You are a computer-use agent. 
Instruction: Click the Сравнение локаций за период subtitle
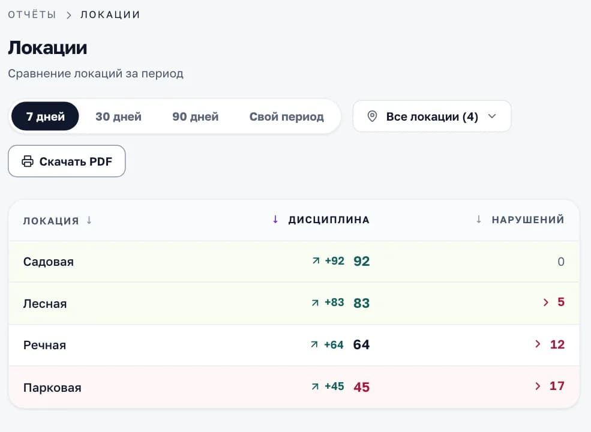click(96, 74)
